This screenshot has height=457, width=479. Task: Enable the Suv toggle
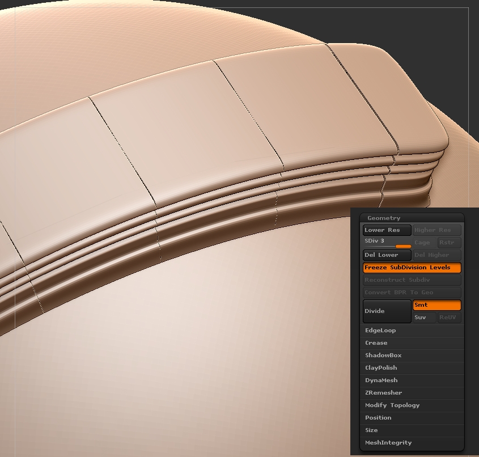pyautogui.click(x=424, y=318)
